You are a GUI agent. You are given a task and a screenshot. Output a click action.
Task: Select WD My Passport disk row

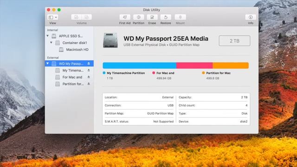(x=69, y=64)
